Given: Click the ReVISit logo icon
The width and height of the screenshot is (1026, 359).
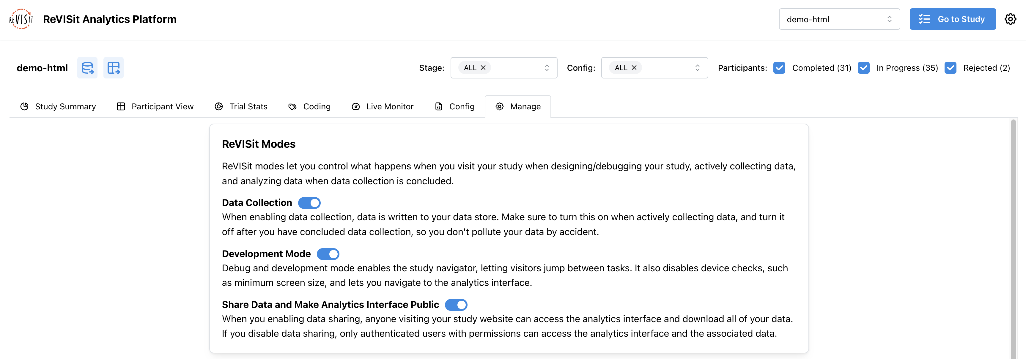Looking at the screenshot, I should click(x=21, y=19).
